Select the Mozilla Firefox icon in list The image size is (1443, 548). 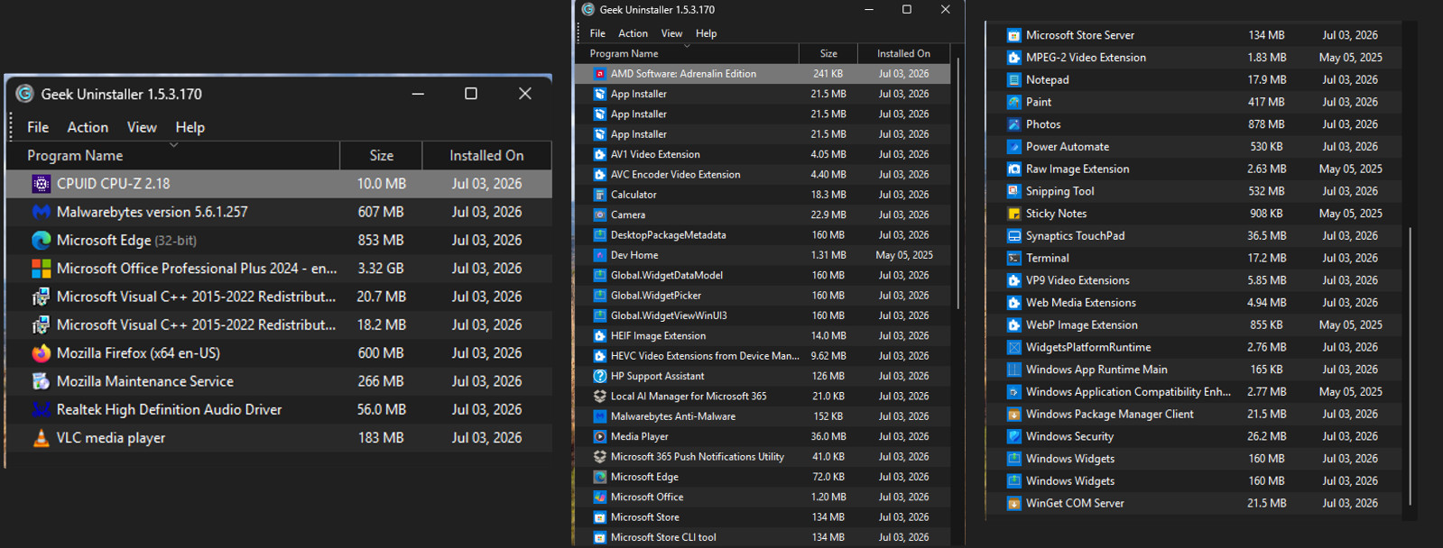click(41, 353)
